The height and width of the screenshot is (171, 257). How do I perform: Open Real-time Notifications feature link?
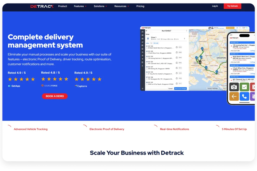coord(175,129)
